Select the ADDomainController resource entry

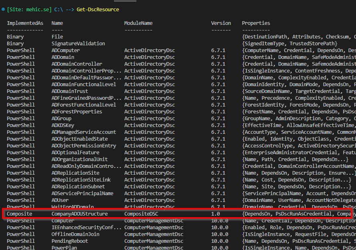pyautogui.click(x=77, y=64)
